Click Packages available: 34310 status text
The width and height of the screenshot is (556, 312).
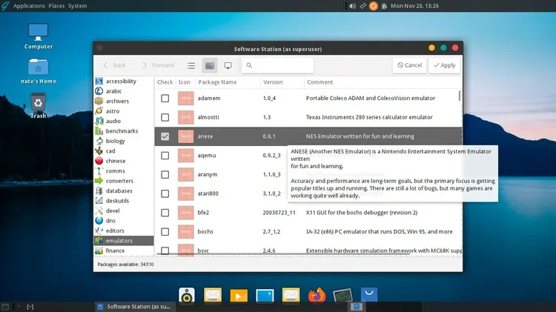[x=125, y=265]
